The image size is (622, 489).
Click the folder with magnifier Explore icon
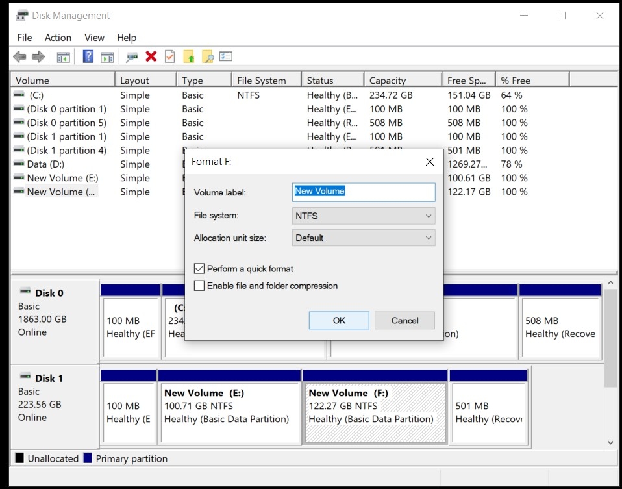click(208, 56)
